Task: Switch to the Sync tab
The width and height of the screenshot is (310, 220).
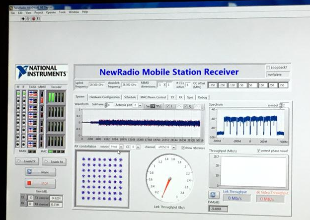Action: (190, 97)
